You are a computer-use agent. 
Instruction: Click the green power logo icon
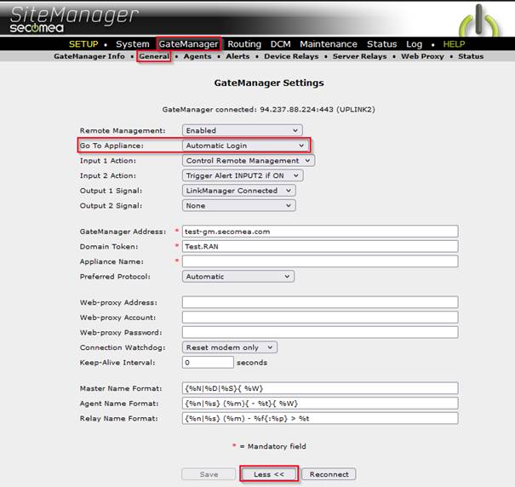(x=479, y=20)
